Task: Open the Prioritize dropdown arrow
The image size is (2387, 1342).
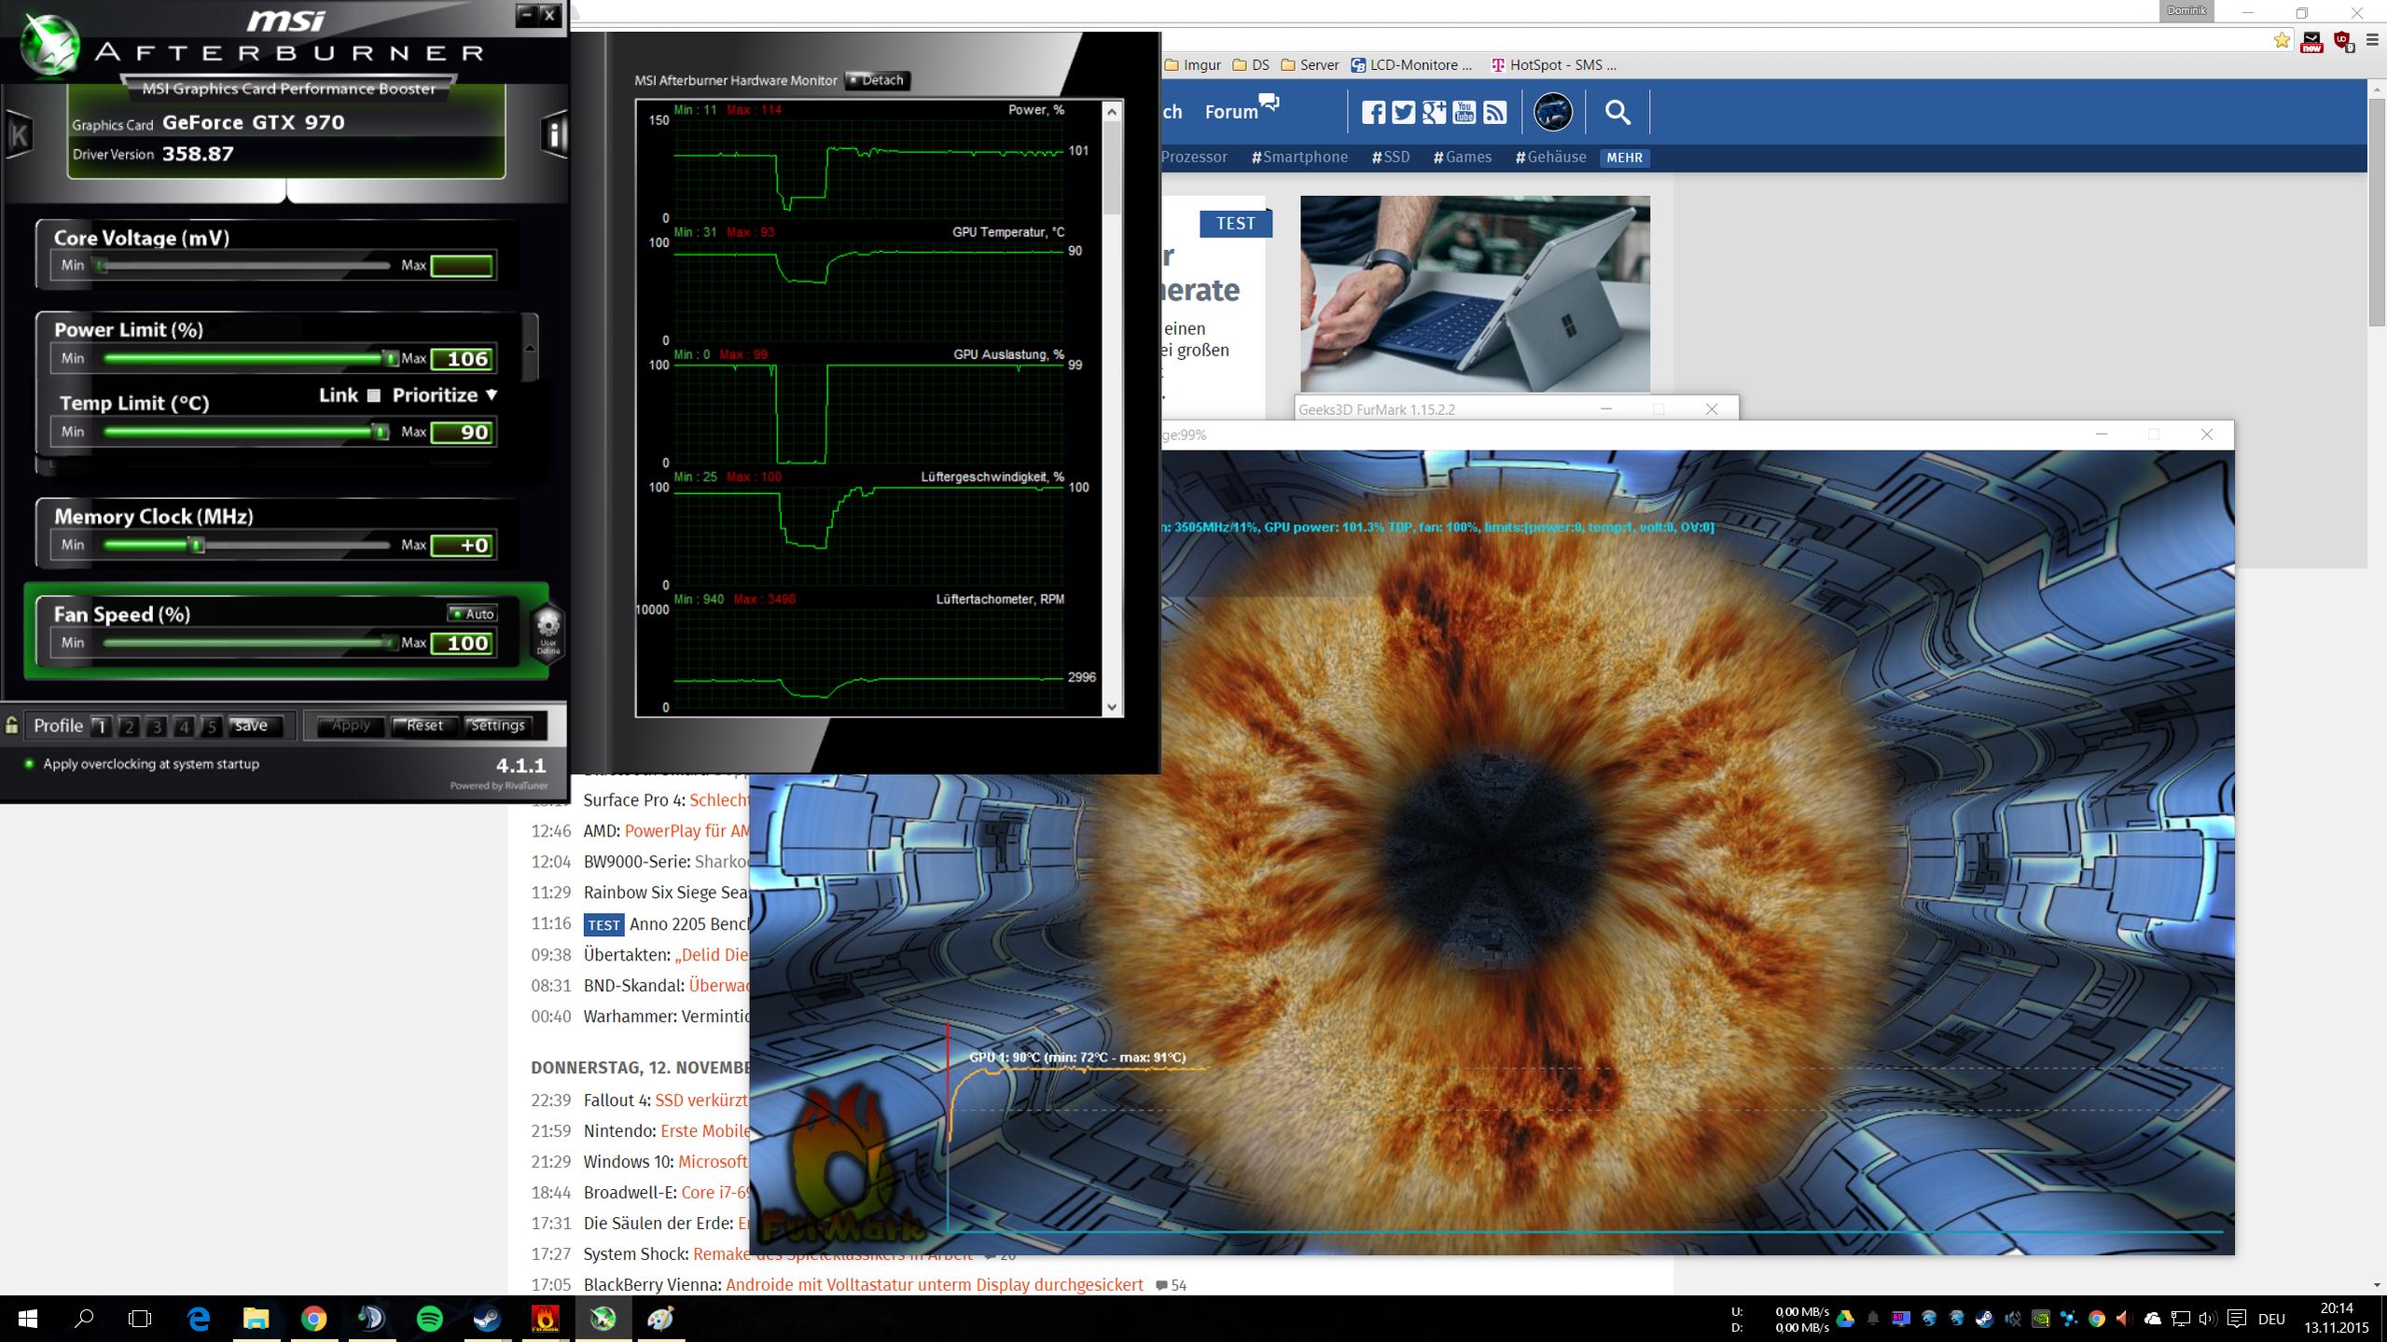Action: [x=492, y=395]
